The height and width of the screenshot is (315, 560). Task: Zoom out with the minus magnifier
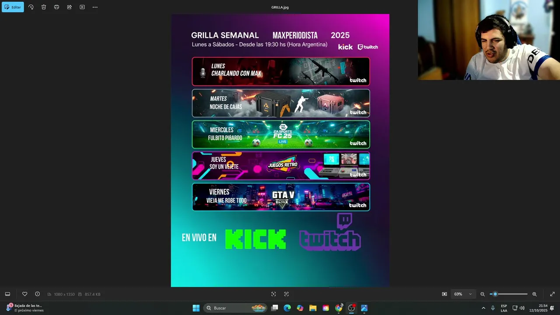pos(483,294)
